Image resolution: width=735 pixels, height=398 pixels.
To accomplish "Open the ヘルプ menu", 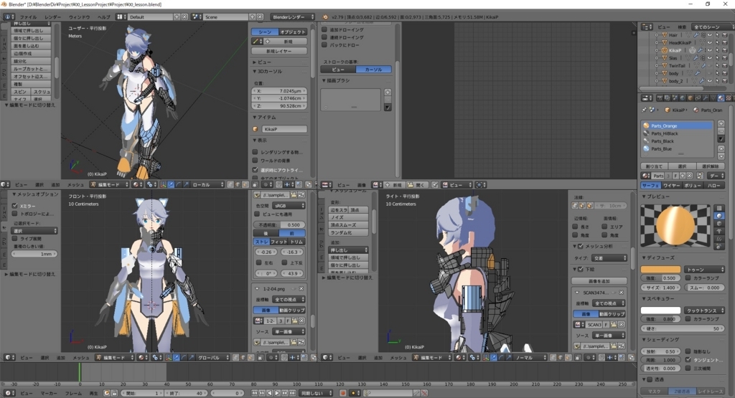I will click(103, 17).
